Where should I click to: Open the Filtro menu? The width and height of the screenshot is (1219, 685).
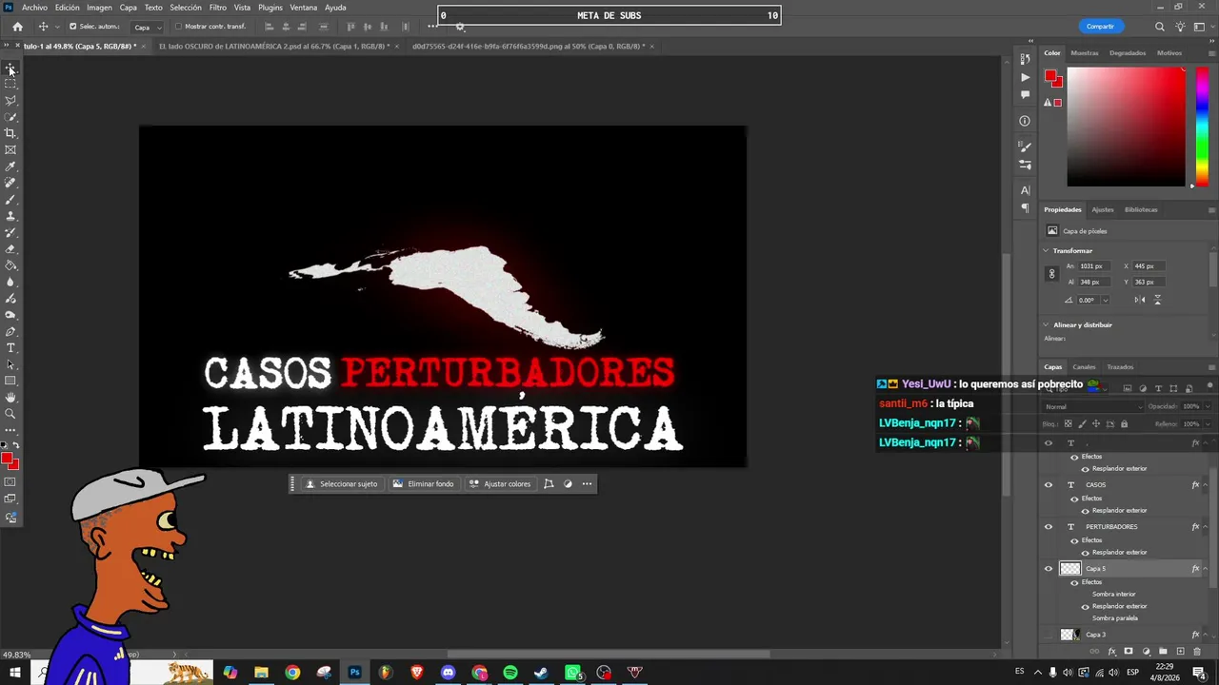218,8
